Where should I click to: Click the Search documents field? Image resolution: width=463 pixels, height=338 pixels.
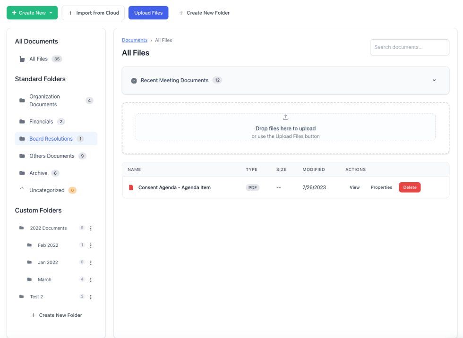410,47
